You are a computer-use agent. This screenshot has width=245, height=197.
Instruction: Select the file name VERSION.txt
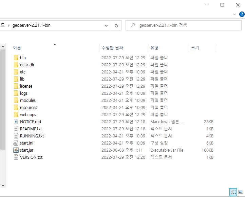31,157
